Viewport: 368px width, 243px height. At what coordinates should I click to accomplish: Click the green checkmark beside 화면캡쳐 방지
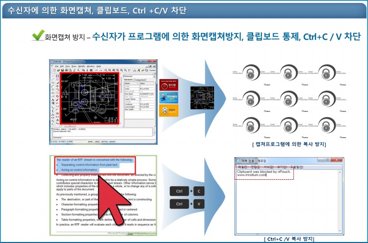coord(38,35)
